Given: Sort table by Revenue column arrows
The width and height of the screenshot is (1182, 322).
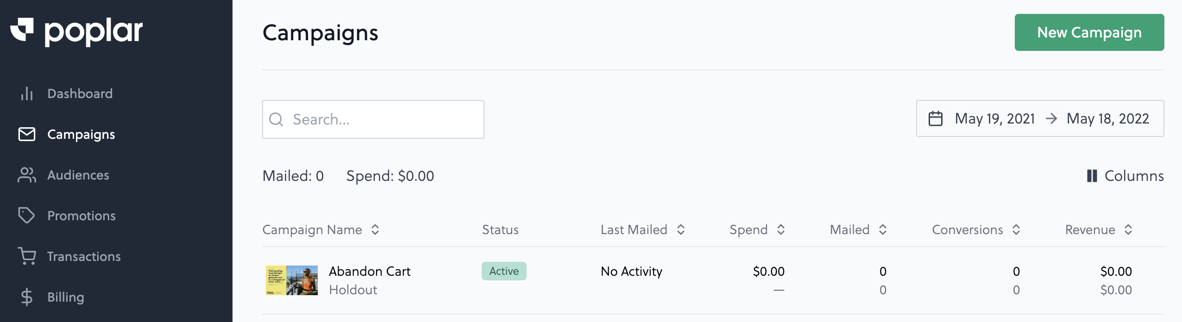Looking at the screenshot, I should click(x=1128, y=229).
